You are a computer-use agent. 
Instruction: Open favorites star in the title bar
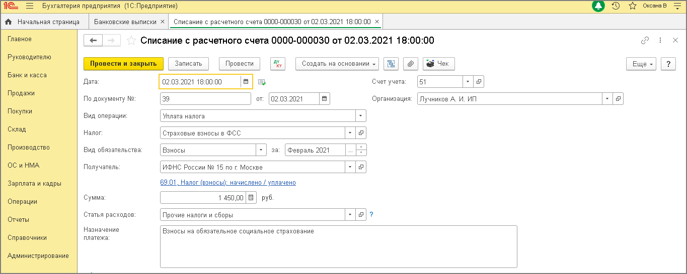coord(632,6)
